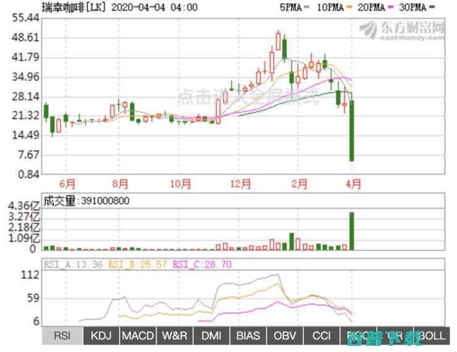457x352 pixels.
Task: Switch to the DMI tab
Action: click(x=211, y=336)
